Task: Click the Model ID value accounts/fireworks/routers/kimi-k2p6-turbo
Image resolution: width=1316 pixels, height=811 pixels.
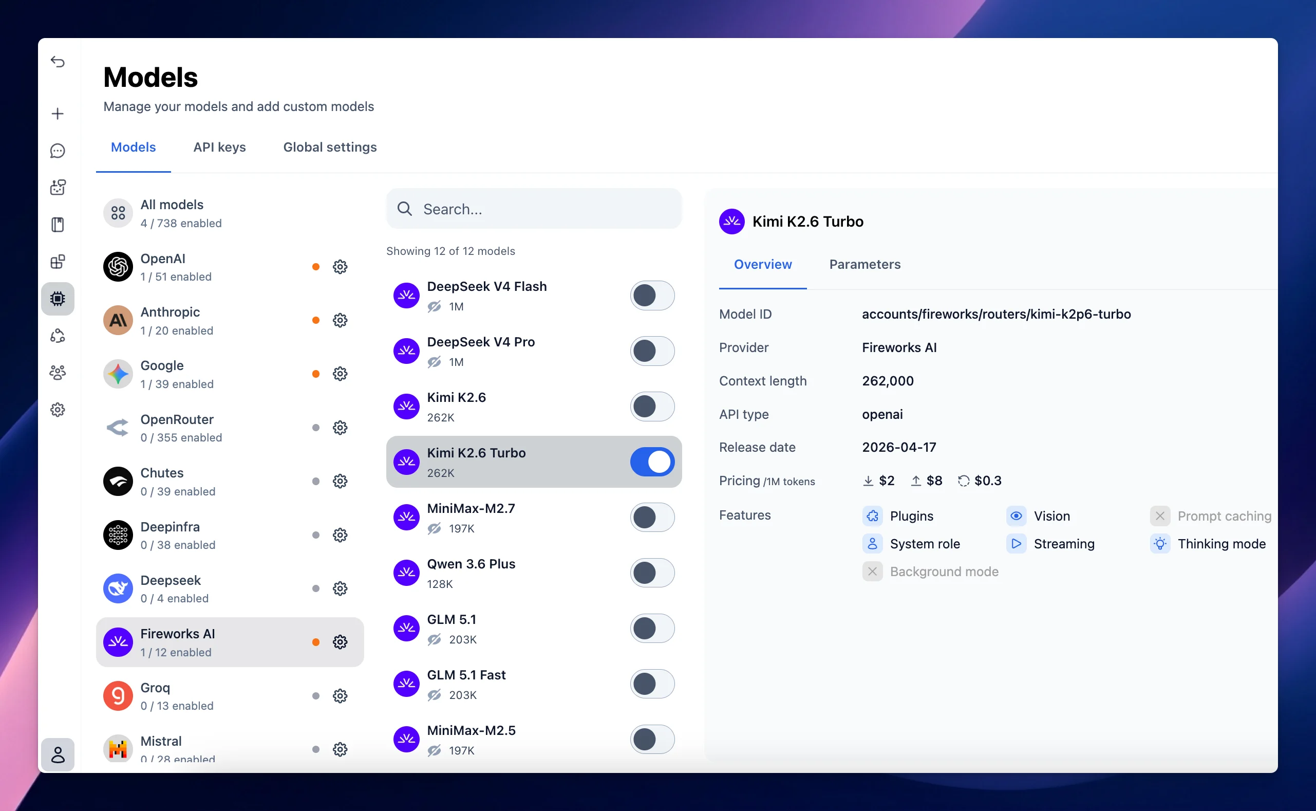Action: coord(996,314)
